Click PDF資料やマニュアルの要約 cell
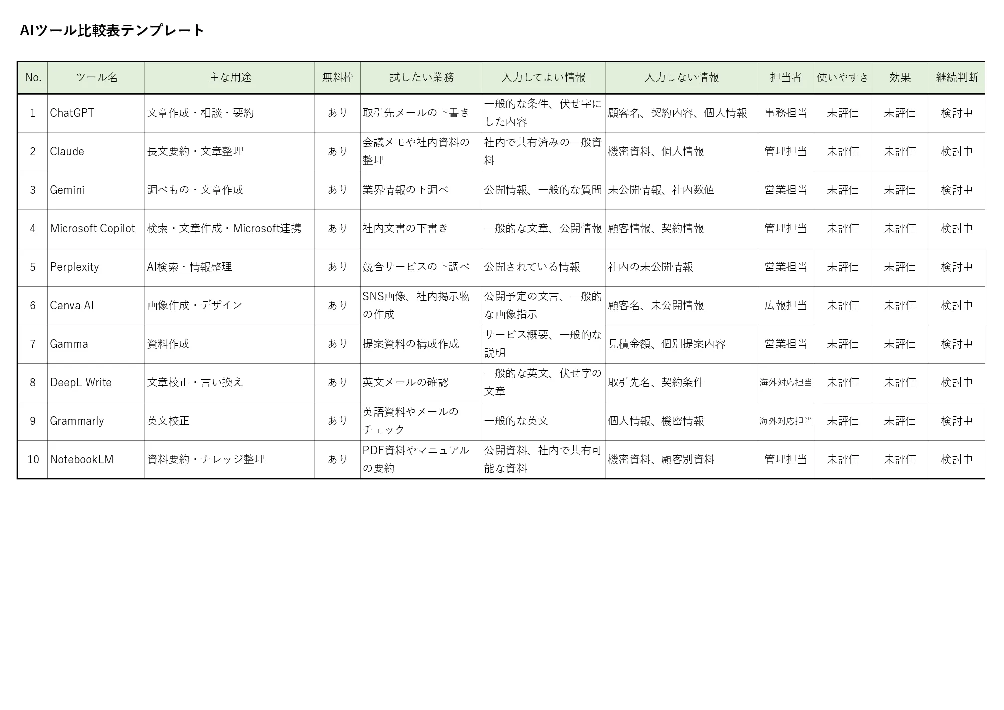The width and height of the screenshot is (1004, 710). click(x=421, y=460)
